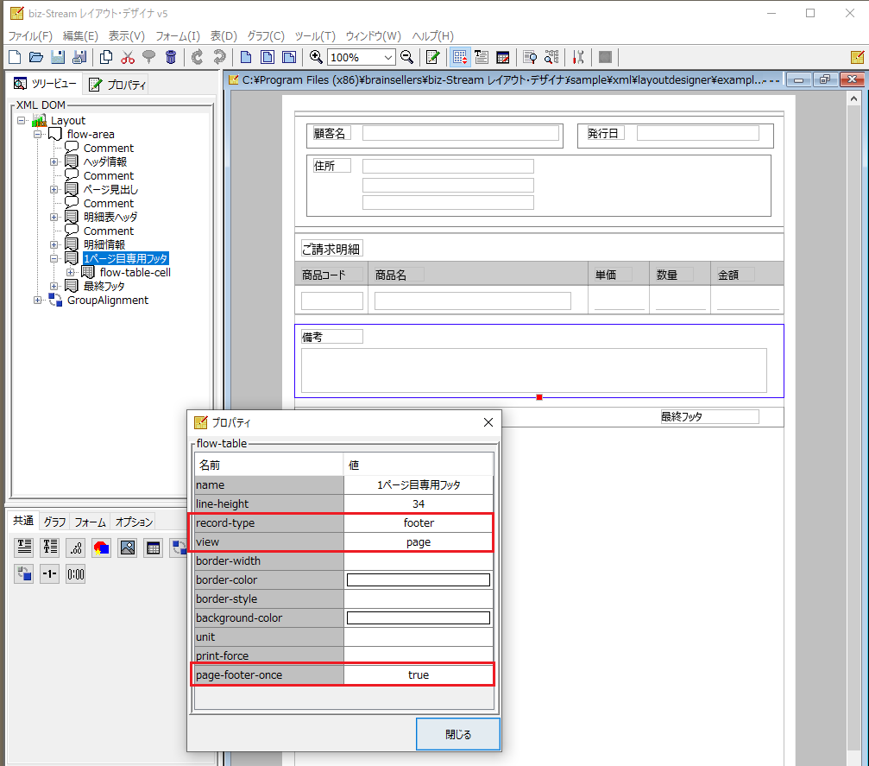Click the trash can delete icon

click(x=171, y=57)
